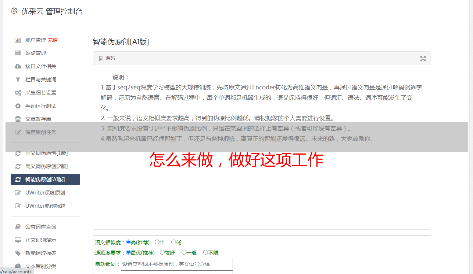The image size is (473, 274).
Task: Toggle editor fullscreen with the expand icon
Action: (x=423, y=59)
